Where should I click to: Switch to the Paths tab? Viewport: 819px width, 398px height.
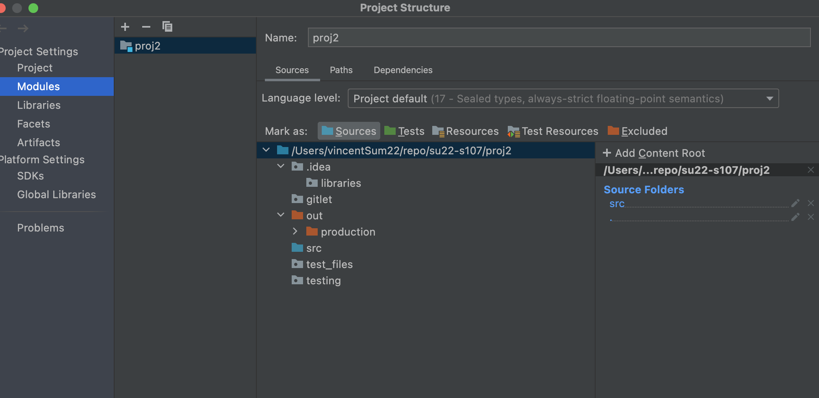[341, 70]
